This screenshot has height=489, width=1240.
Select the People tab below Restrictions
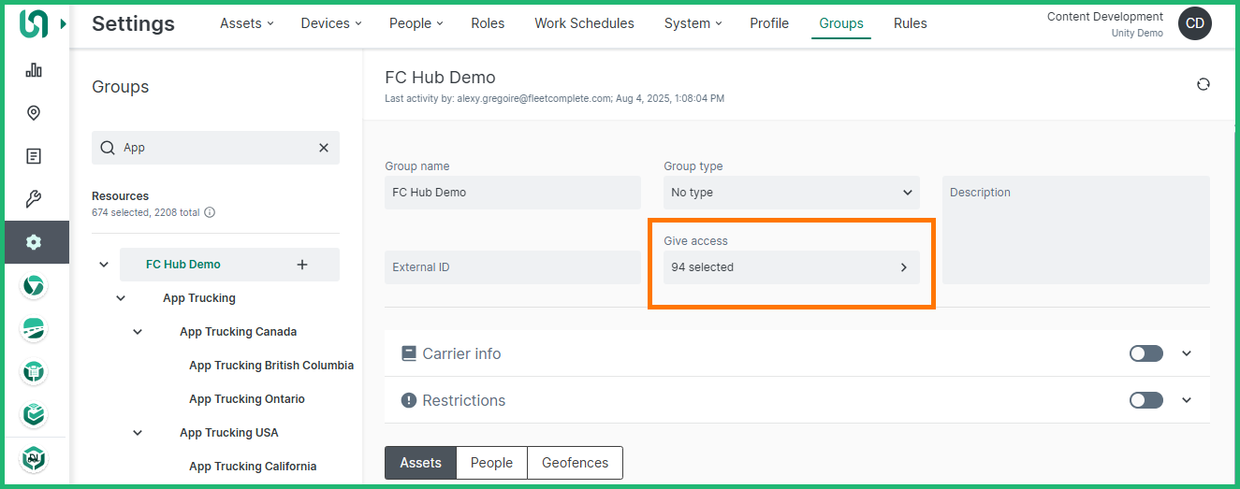pos(491,463)
